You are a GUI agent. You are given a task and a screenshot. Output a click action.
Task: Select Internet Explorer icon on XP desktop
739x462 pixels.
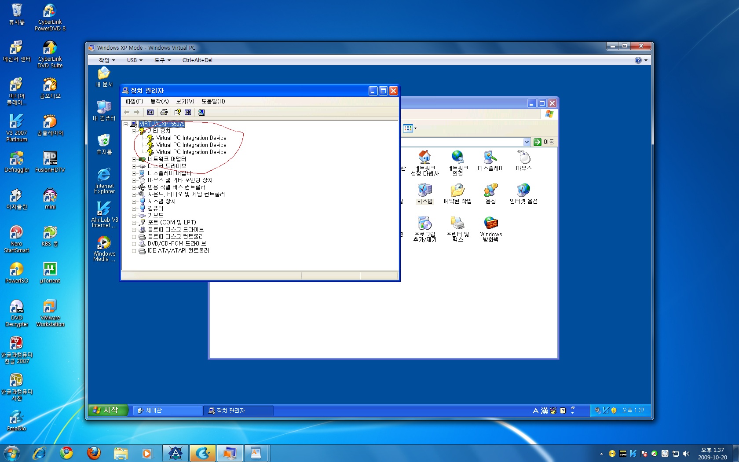(104, 181)
